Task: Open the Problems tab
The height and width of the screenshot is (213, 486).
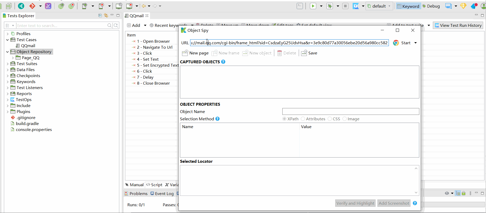Action: click(136, 193)
